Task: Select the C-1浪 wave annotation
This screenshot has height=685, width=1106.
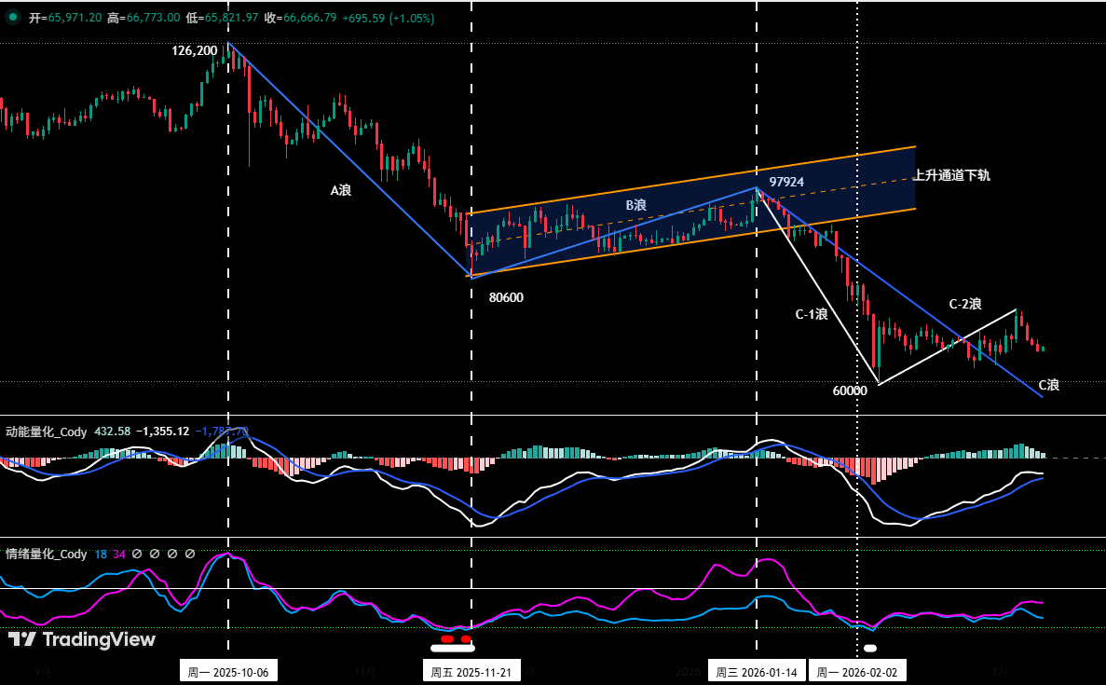Action: pos(811,314)
